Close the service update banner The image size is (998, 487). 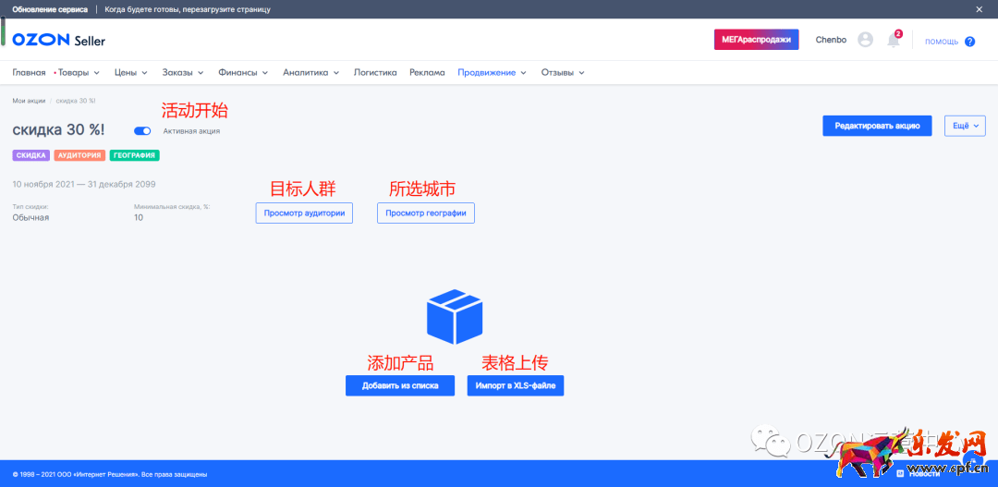click(x=980, y=9)
